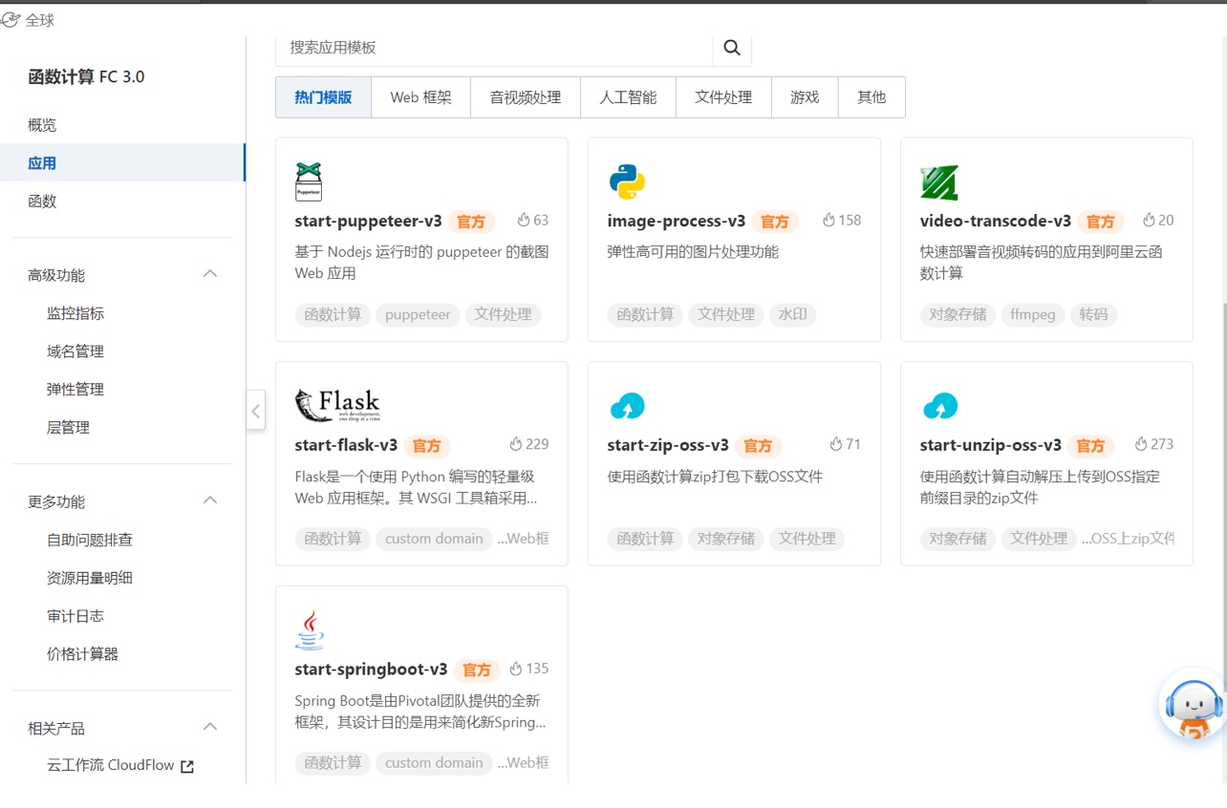
Task: Click the FFmpeg logo on video-transcode-v3
Action: 938,182
